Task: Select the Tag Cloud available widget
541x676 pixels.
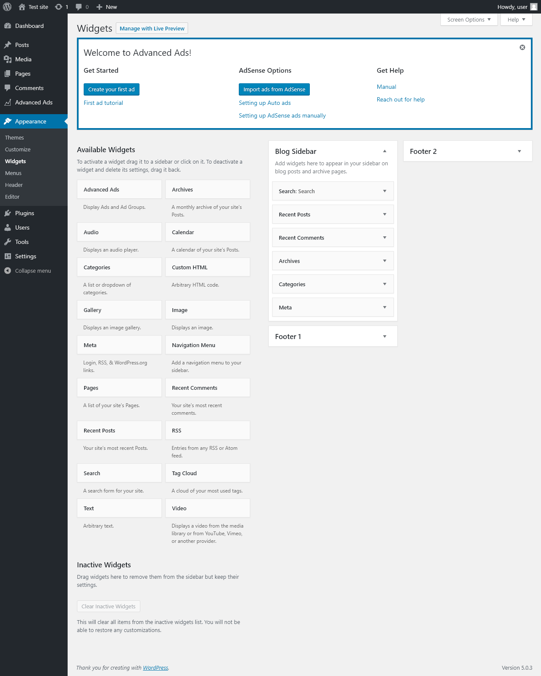Action: [x=208, y=473]
